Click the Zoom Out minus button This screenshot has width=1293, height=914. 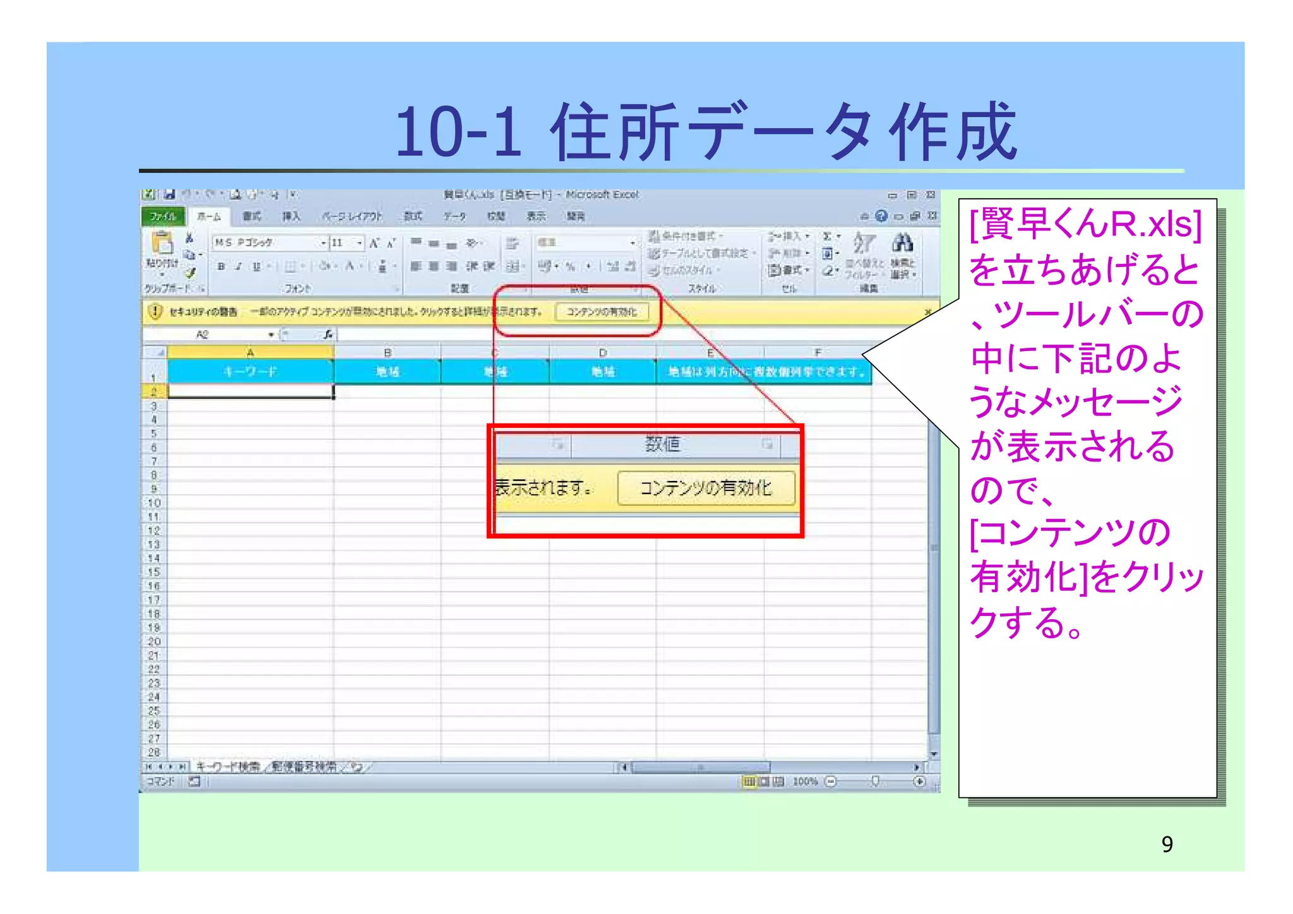(831, 781)
